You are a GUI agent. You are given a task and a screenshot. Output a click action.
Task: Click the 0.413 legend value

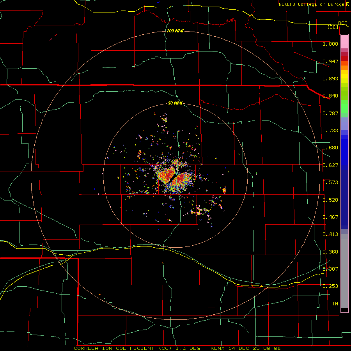coord(330,234)
